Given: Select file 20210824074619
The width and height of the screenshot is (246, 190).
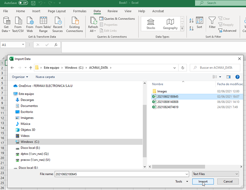Looking at the screenshot, I should click(x=168, y=107).
